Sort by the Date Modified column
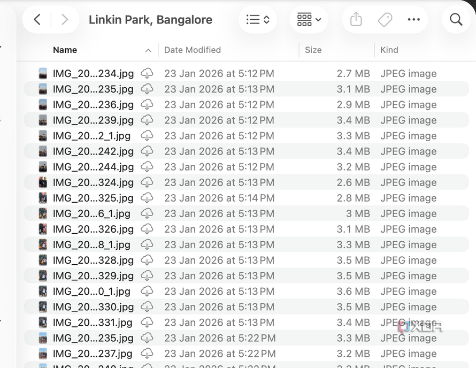Screen dimensions: 476x368 point(192,50)
